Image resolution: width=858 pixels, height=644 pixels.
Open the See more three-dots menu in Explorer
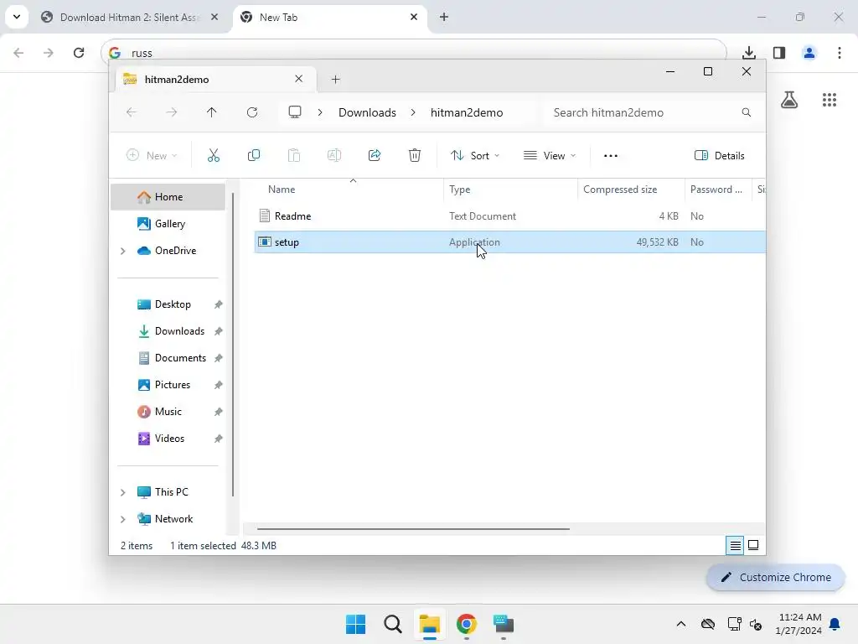(x=611, y=155)
